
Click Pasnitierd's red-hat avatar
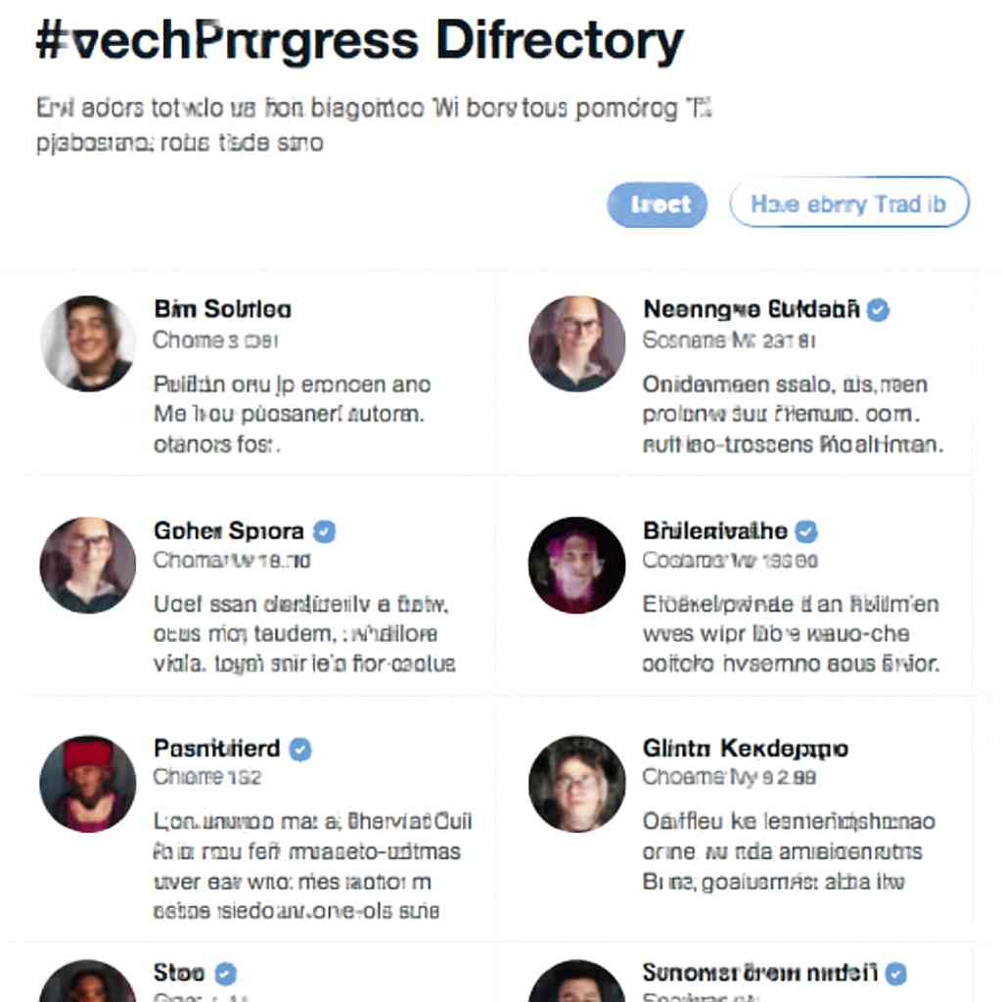[x=87, y=784]
